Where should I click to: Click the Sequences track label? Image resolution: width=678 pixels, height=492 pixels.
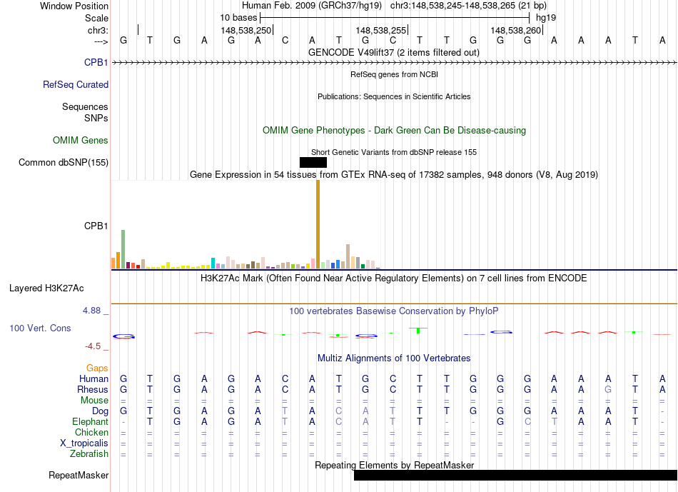85,106
